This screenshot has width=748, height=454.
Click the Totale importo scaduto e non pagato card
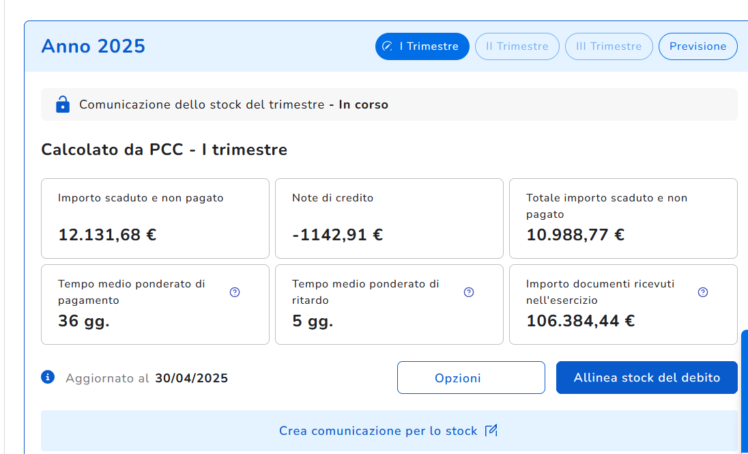(623, 218)
